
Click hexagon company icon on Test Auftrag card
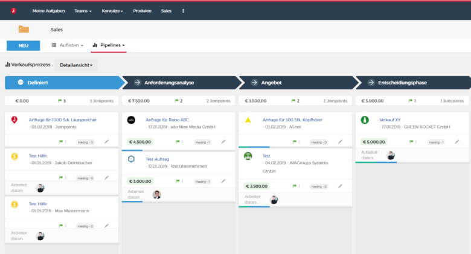pyautogui.click(x=131, y=159)
